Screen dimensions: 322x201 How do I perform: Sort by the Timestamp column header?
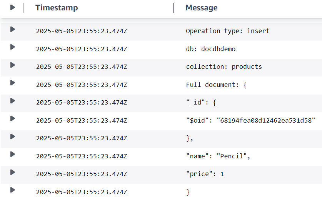pyautogui.click(x=57, y=8)
